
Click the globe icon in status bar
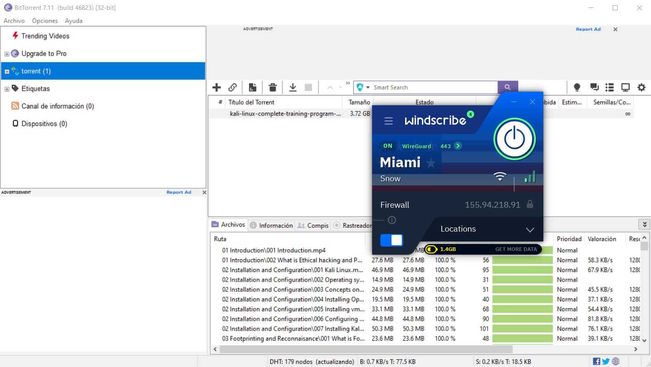point(616,362)
